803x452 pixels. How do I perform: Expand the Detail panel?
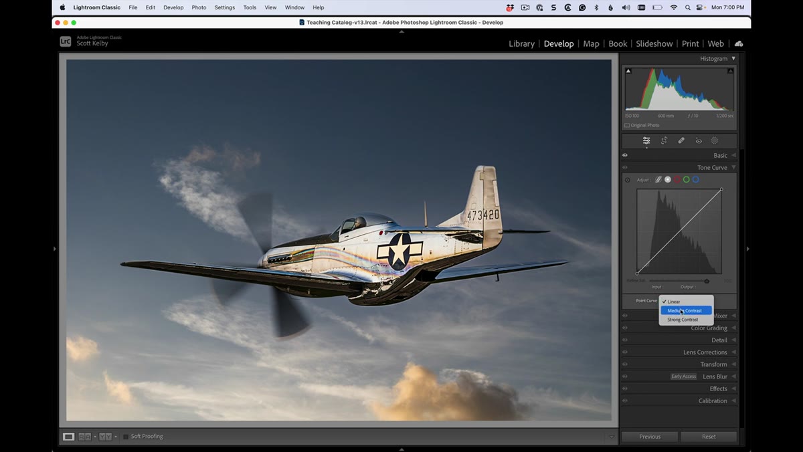pyautogui.click(x=679, y=340)
